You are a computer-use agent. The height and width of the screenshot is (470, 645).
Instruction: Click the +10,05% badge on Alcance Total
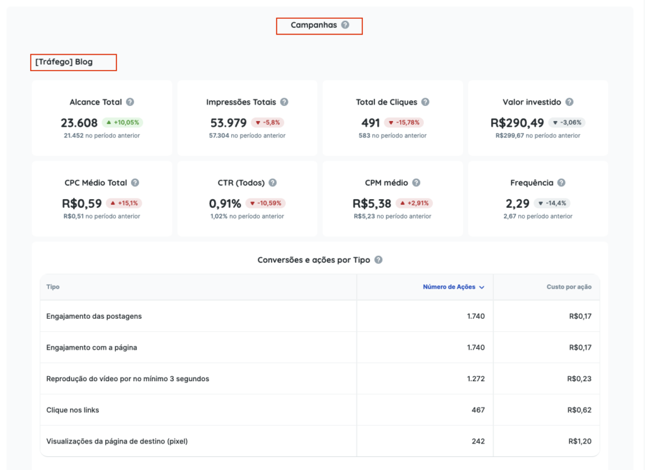123,123
